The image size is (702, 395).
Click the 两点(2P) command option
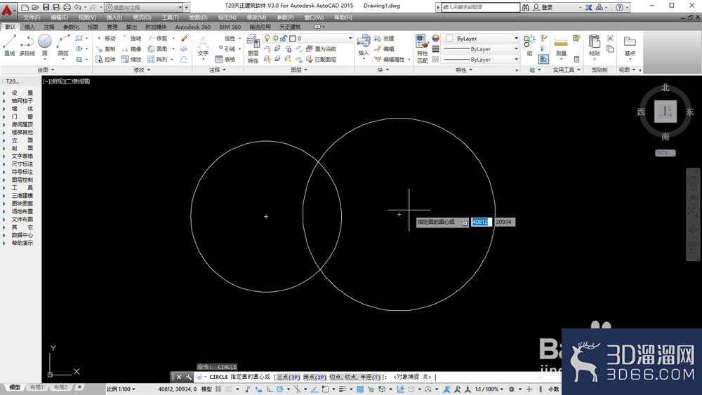pos(314,377)
